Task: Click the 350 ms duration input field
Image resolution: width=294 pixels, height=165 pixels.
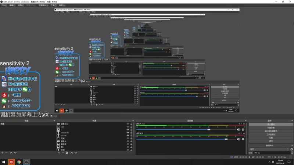Action: pyautogui.click(x=272, y=153)
